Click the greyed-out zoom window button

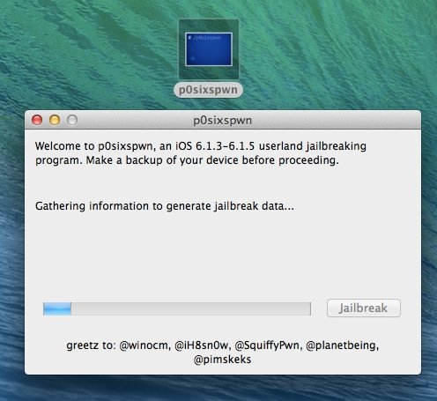(x=72, y=120)
